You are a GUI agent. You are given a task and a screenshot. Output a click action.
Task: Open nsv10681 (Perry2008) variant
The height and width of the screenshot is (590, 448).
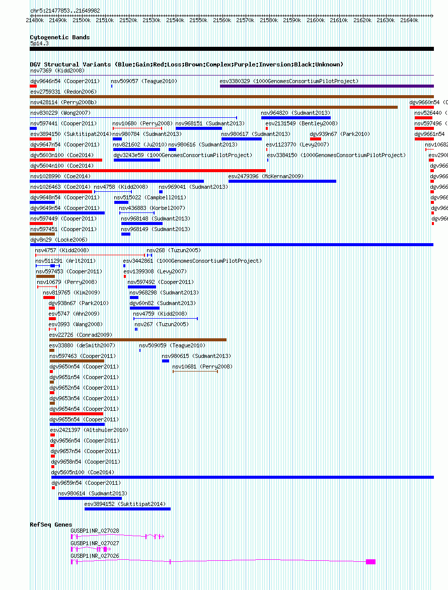202,366
